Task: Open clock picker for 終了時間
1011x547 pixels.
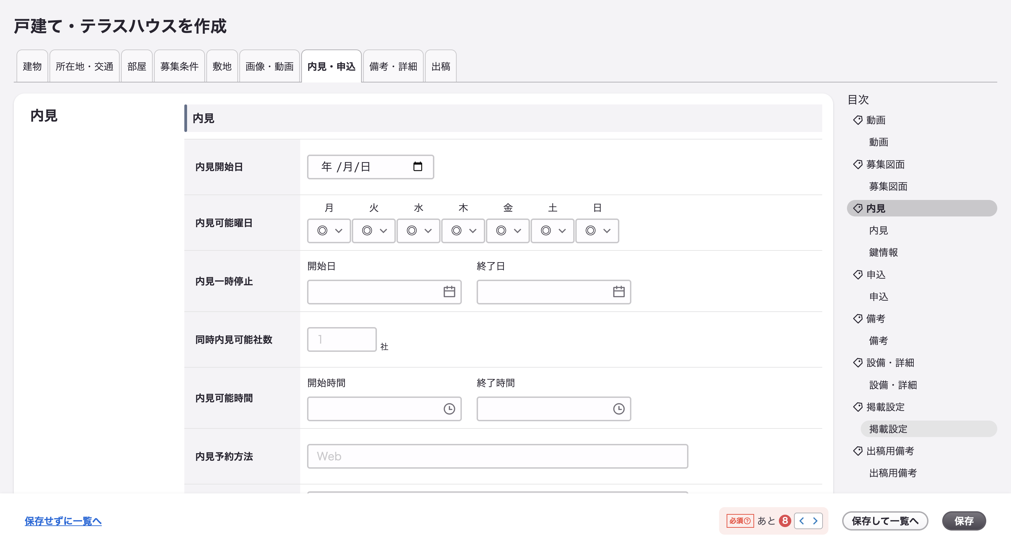Action: tap(619, 409)
